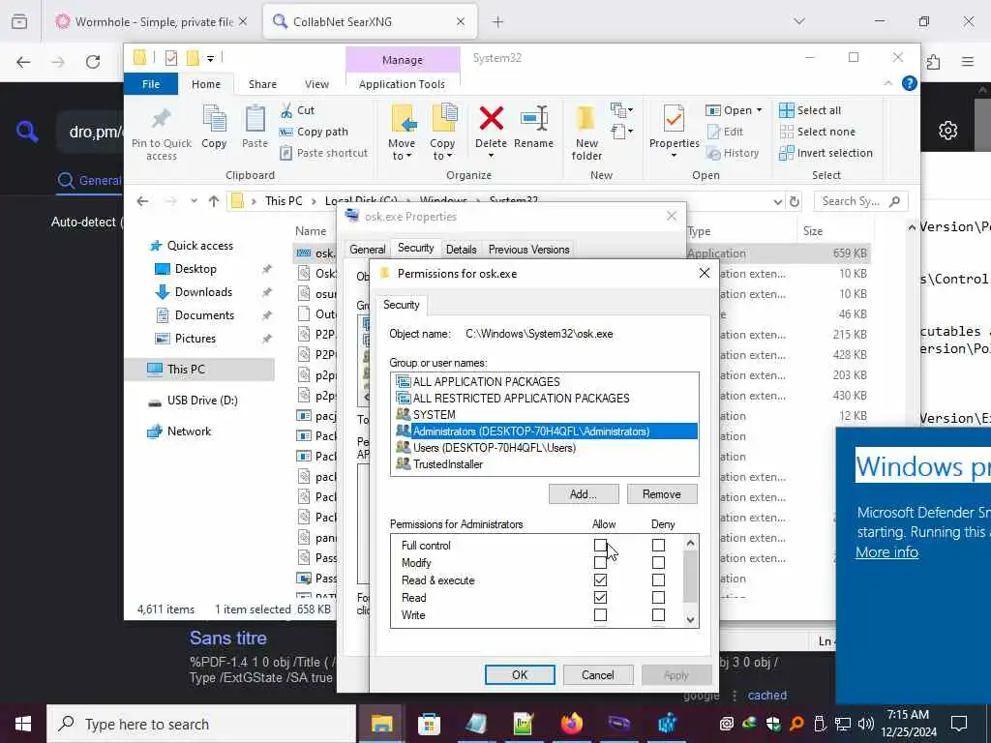Check Deny for Write permission
991x743 pixels.
click(x=658, y=614)
